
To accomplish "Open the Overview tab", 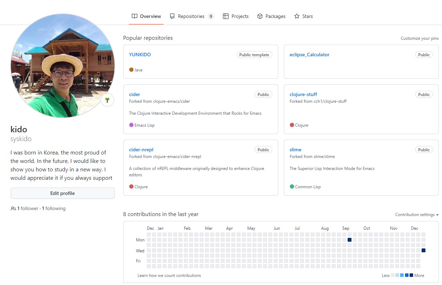I will [146, 16].
